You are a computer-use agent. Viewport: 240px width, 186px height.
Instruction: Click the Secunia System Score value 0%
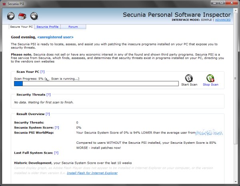tap(79, 127)
